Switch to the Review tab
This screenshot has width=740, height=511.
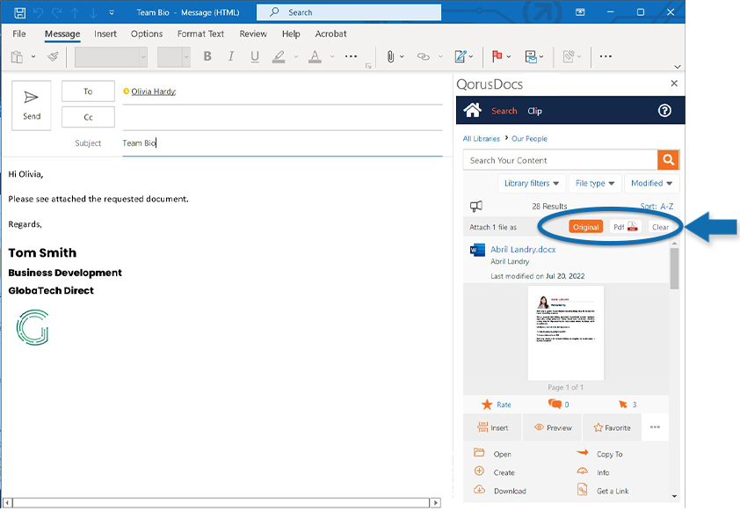coord(253,34)
